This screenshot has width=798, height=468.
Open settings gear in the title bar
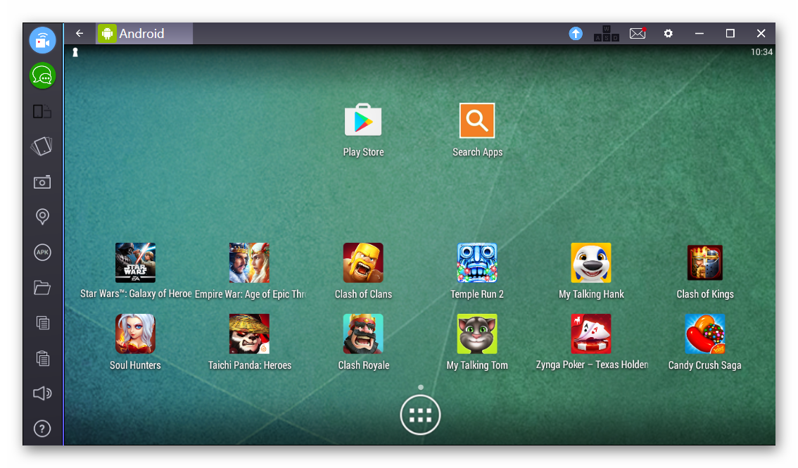(x=669, y=34)
